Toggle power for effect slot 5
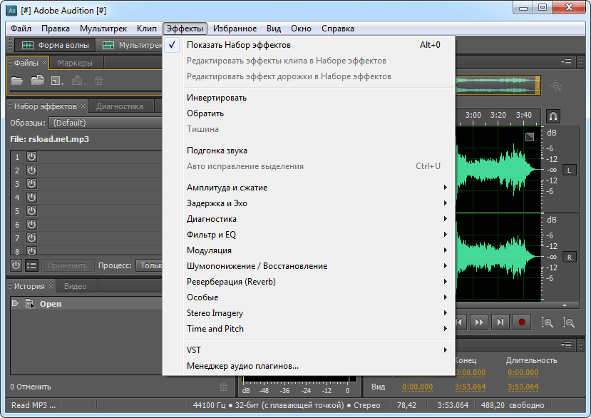591x418 pixels. coord(31,211)
